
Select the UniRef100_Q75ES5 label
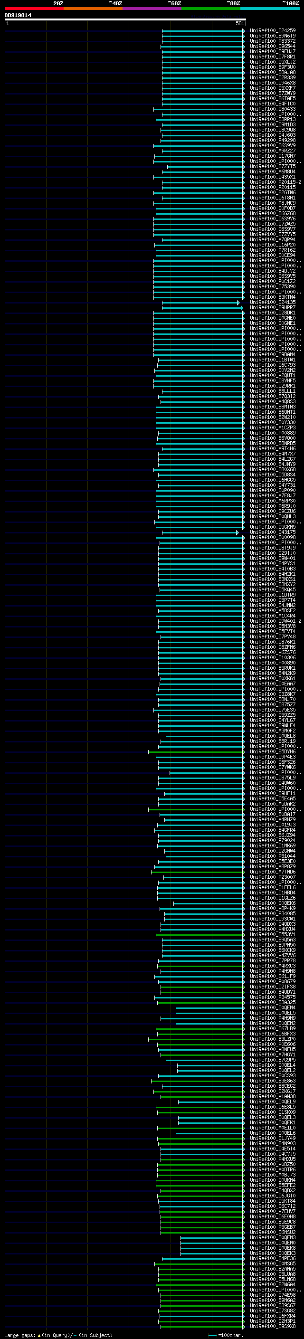(x=272, y=710)
